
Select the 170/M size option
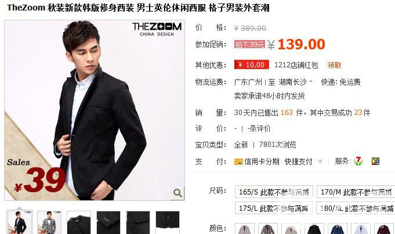click(356, 192)
